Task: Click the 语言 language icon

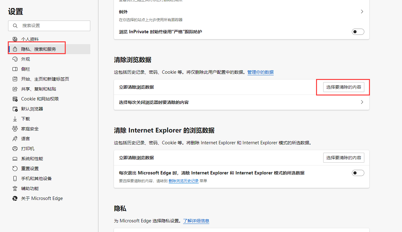Action: coord(15,139)
